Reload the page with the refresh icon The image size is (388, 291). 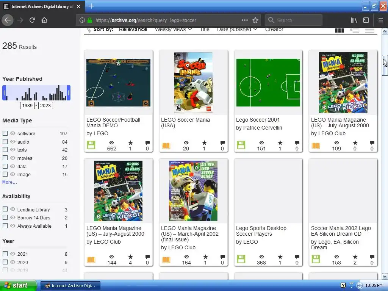click(32, 20)
